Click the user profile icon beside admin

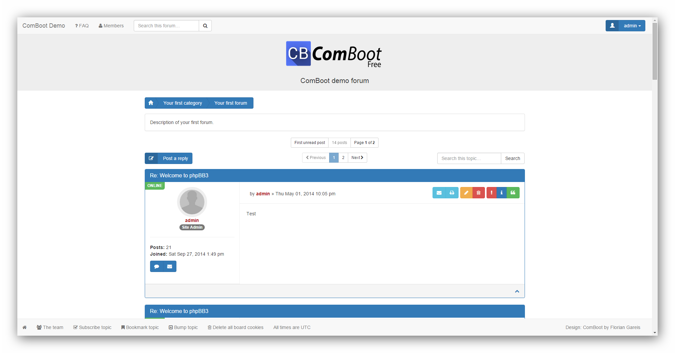(612, 26)
